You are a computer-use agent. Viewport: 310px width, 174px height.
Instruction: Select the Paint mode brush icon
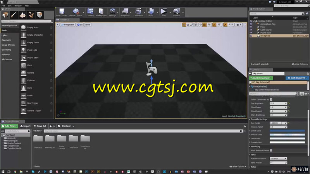(x=14, y=15)
